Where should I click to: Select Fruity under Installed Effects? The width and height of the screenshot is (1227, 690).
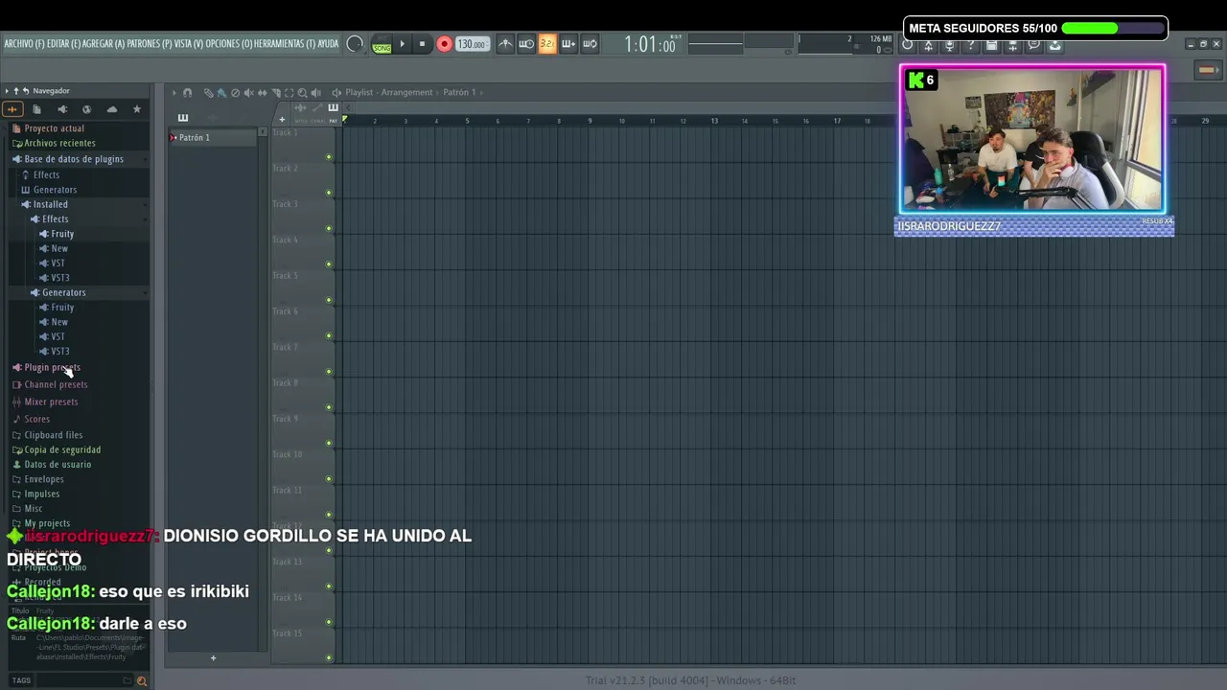[62, 234]
